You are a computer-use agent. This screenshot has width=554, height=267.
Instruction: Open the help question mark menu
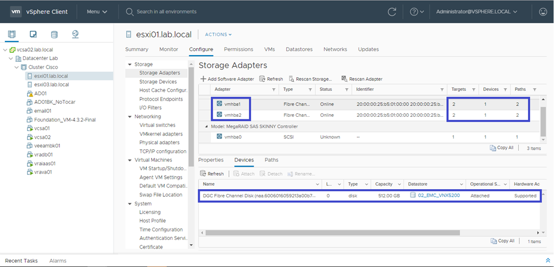[417, 11]
